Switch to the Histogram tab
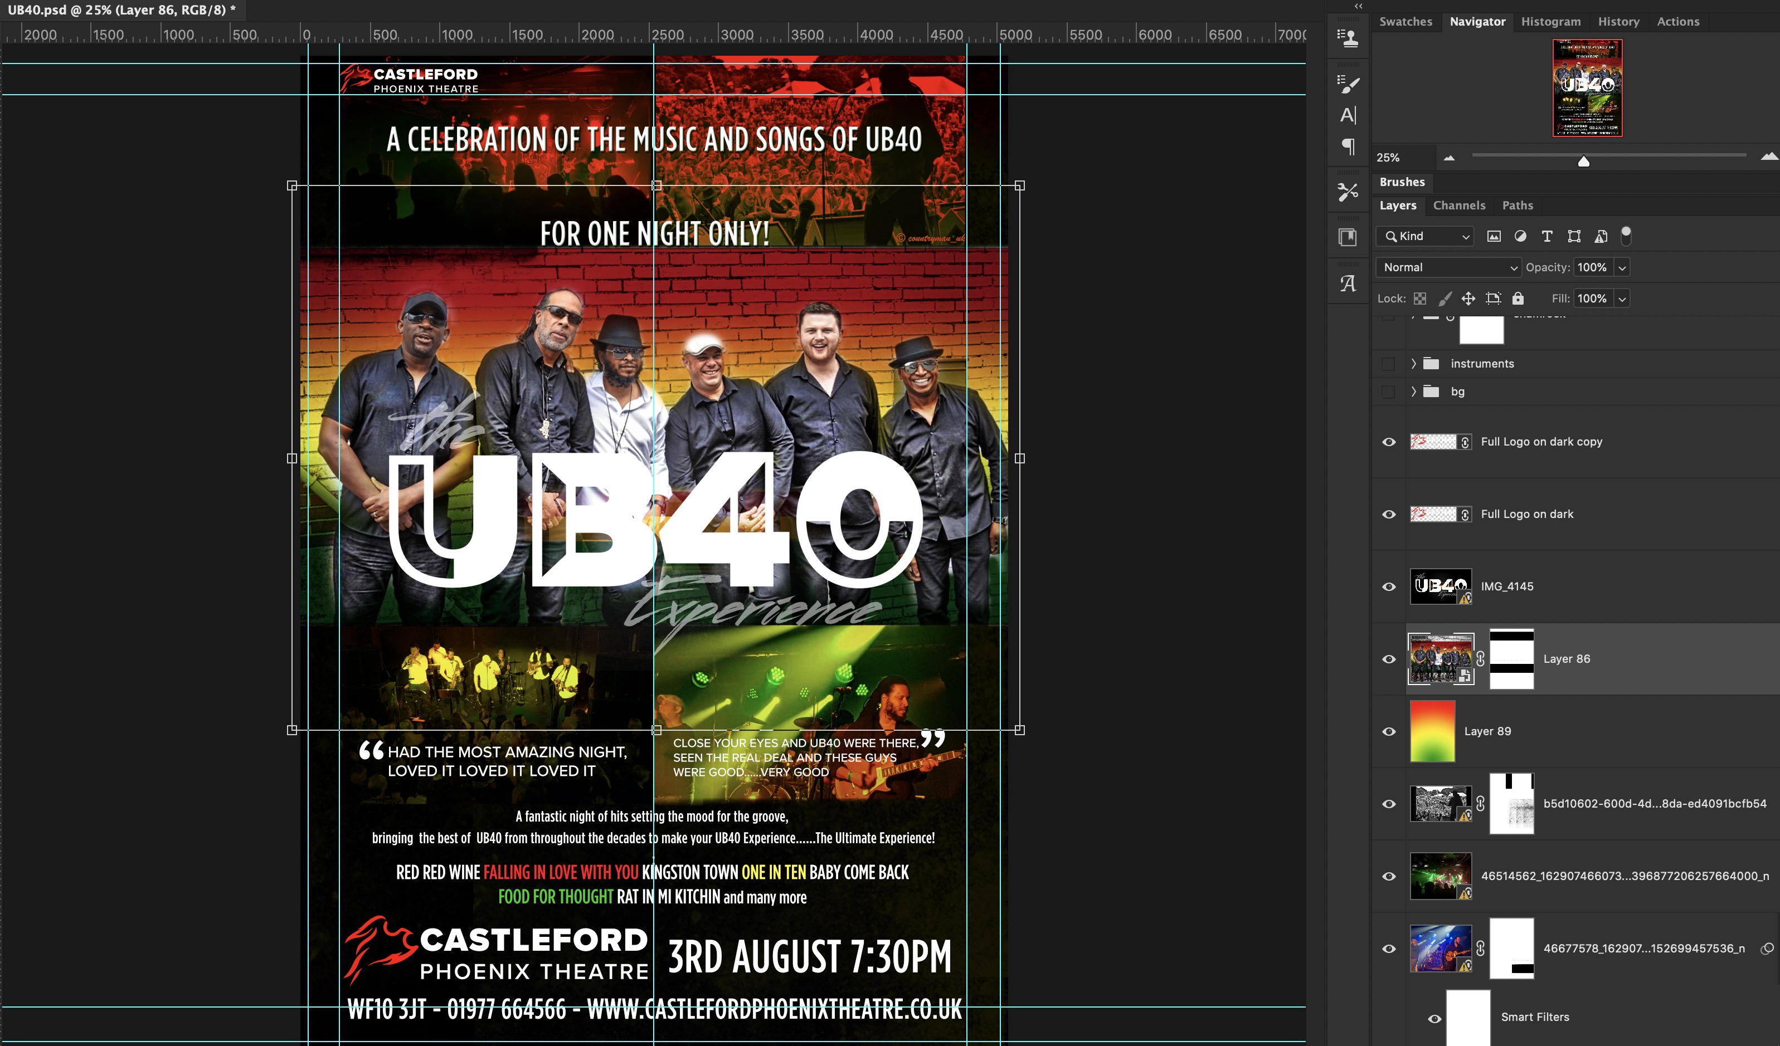 click(x=1551, y=21)
